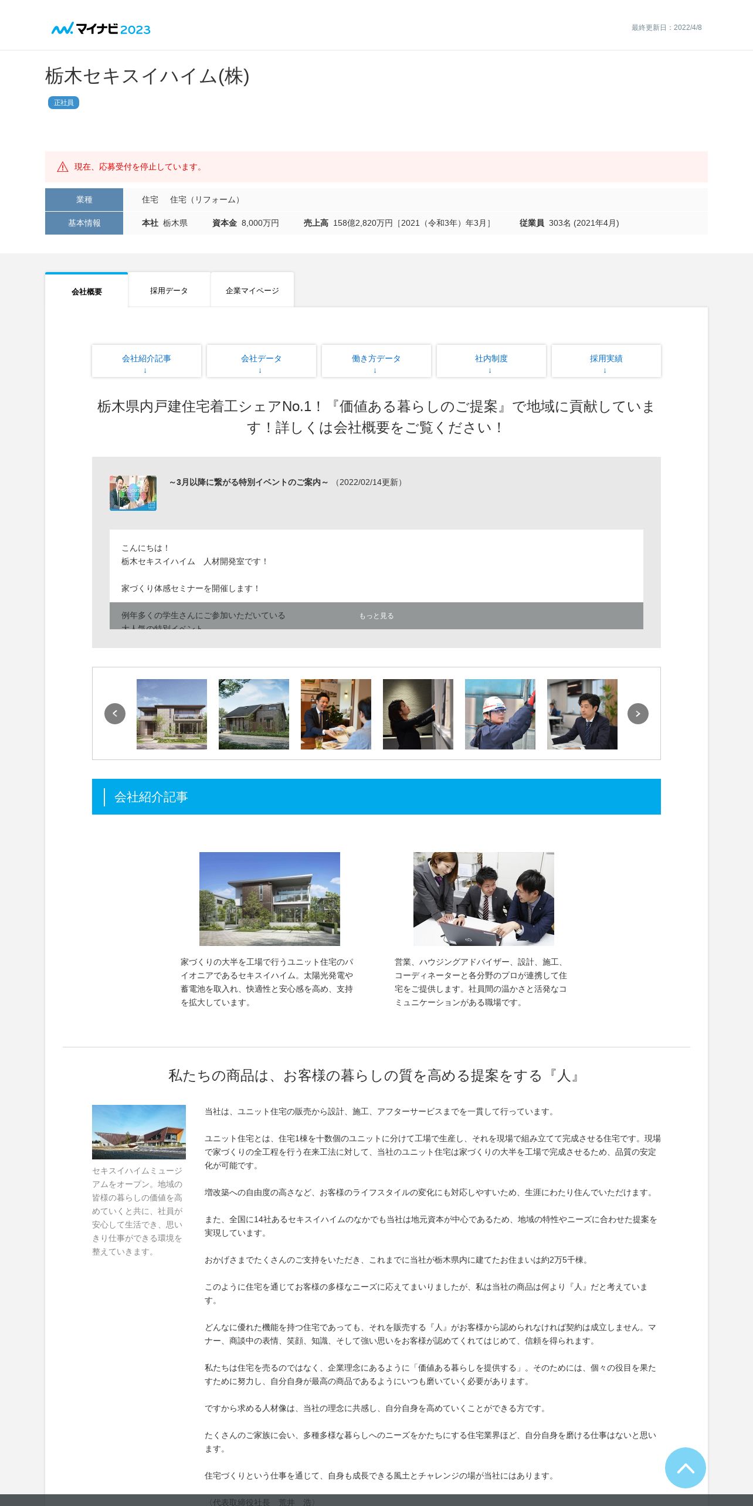
Task: Open the 会社概要 tab
Action: click(87, 291)
